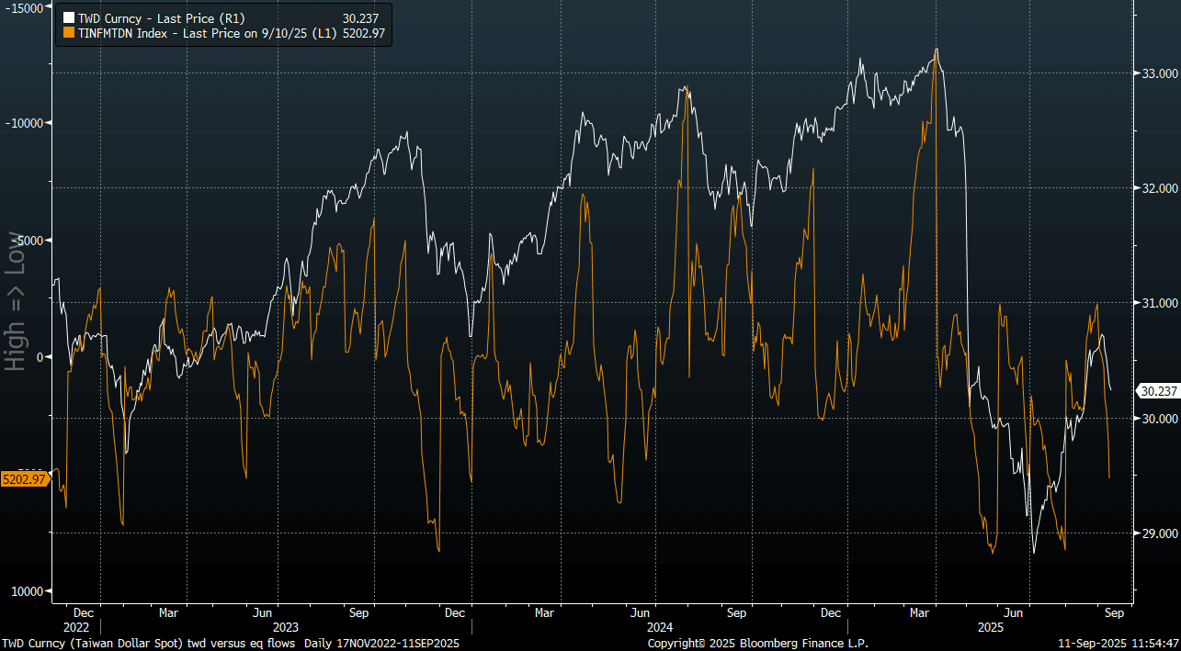Click the 33.000 right axis label
Image resolution: width=1181 pixels, height=651 pixels.
point(1160,73)
